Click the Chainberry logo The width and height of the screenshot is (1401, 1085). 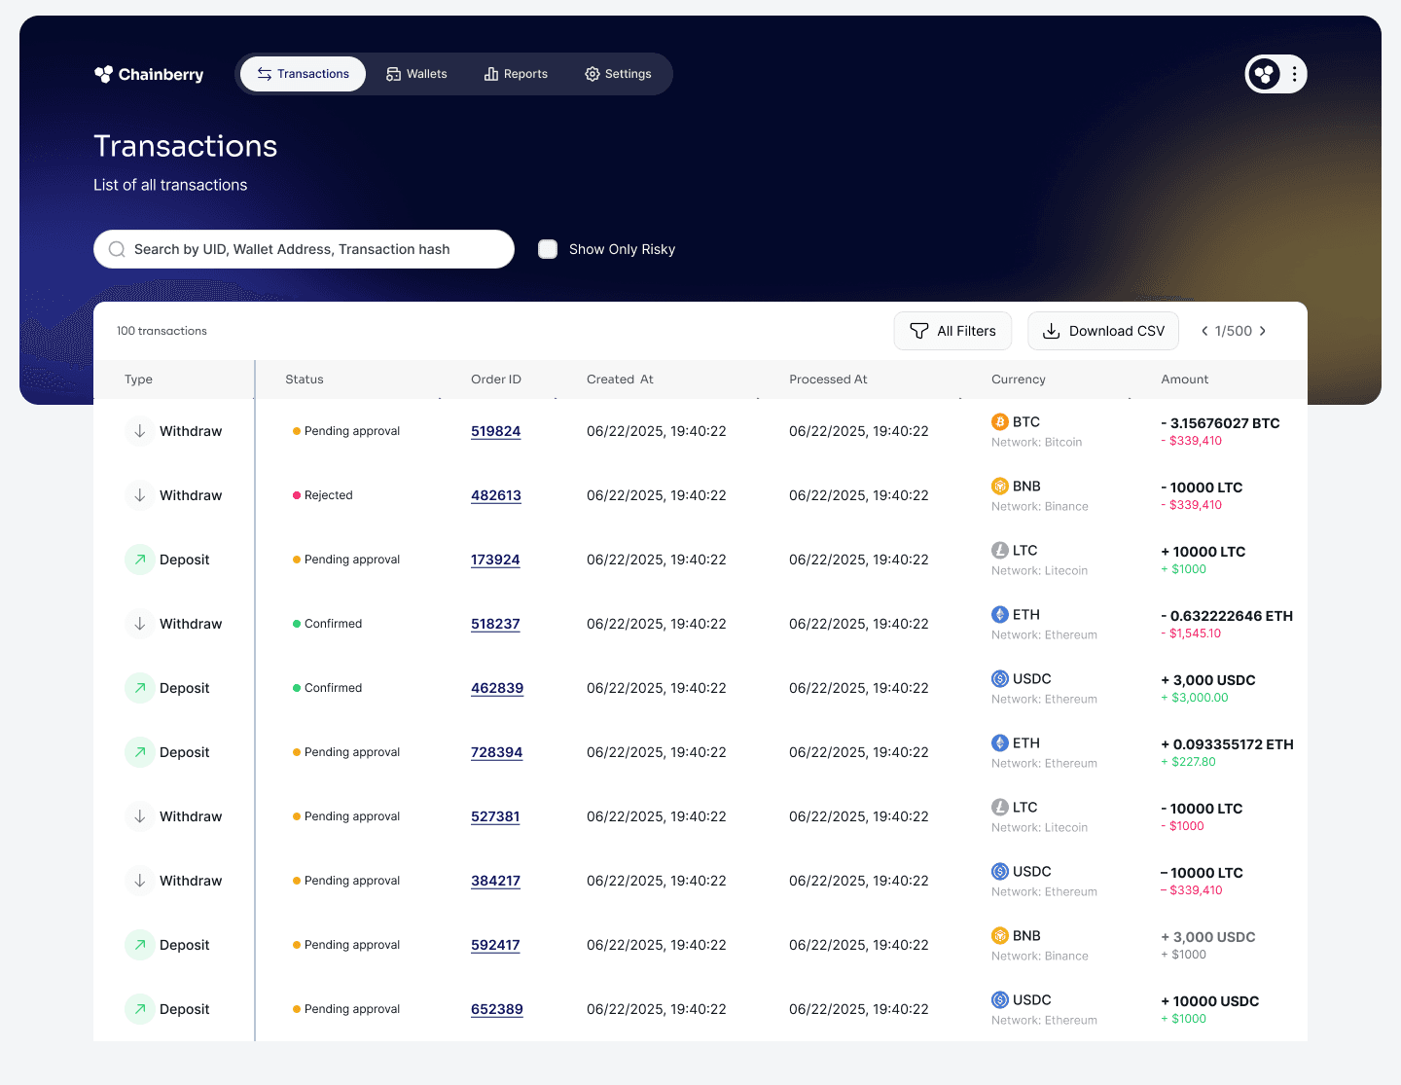pyautogui.click(x=149, y=74)
